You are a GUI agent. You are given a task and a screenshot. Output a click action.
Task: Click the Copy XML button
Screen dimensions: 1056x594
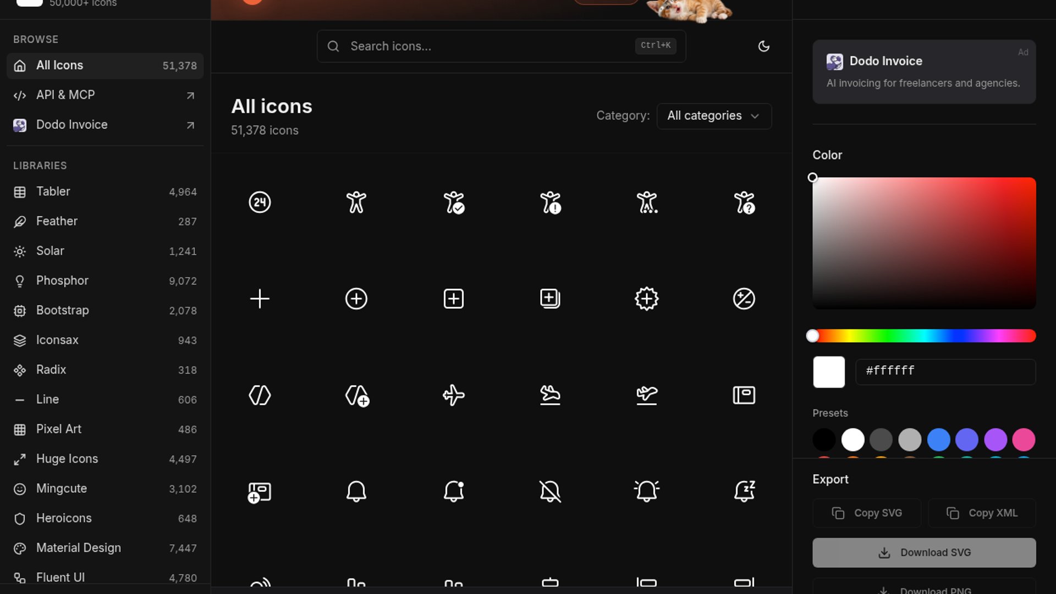[x=982, y=513]
